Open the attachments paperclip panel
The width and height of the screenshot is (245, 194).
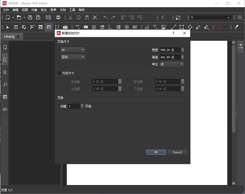[5, 72]
